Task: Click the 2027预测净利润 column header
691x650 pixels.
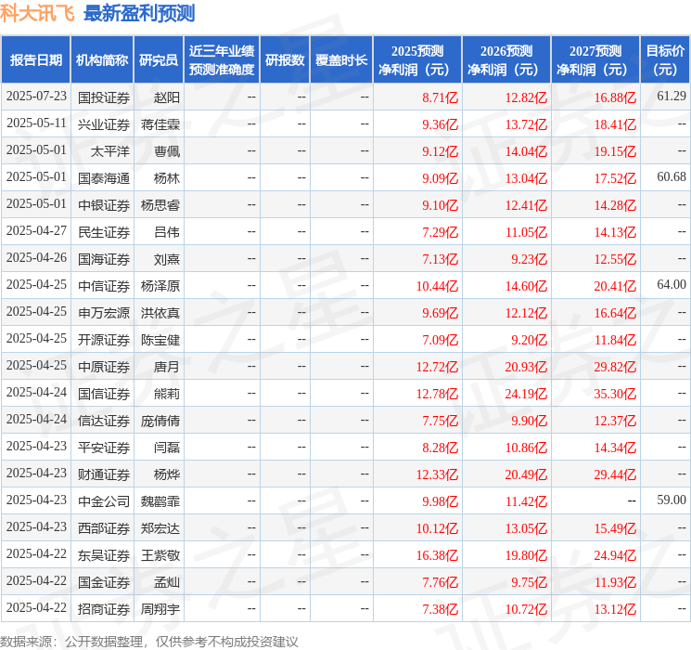Action: (595, 60)
